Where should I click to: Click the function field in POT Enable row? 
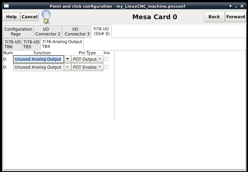coord(39,67)
